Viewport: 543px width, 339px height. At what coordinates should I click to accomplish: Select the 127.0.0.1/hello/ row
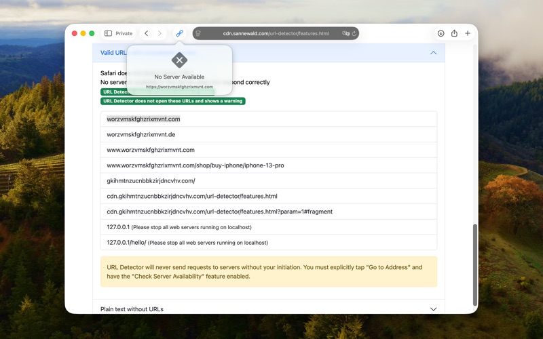point(269,242)
